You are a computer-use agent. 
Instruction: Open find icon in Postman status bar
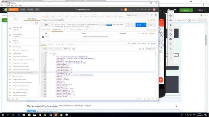tap(13, 99)
